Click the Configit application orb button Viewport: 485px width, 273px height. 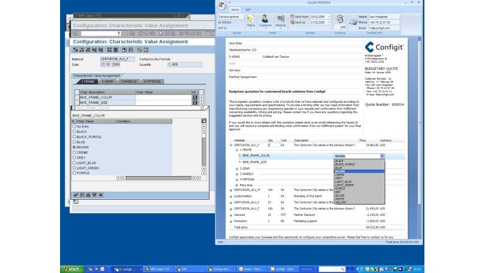[x=222, y=5]
